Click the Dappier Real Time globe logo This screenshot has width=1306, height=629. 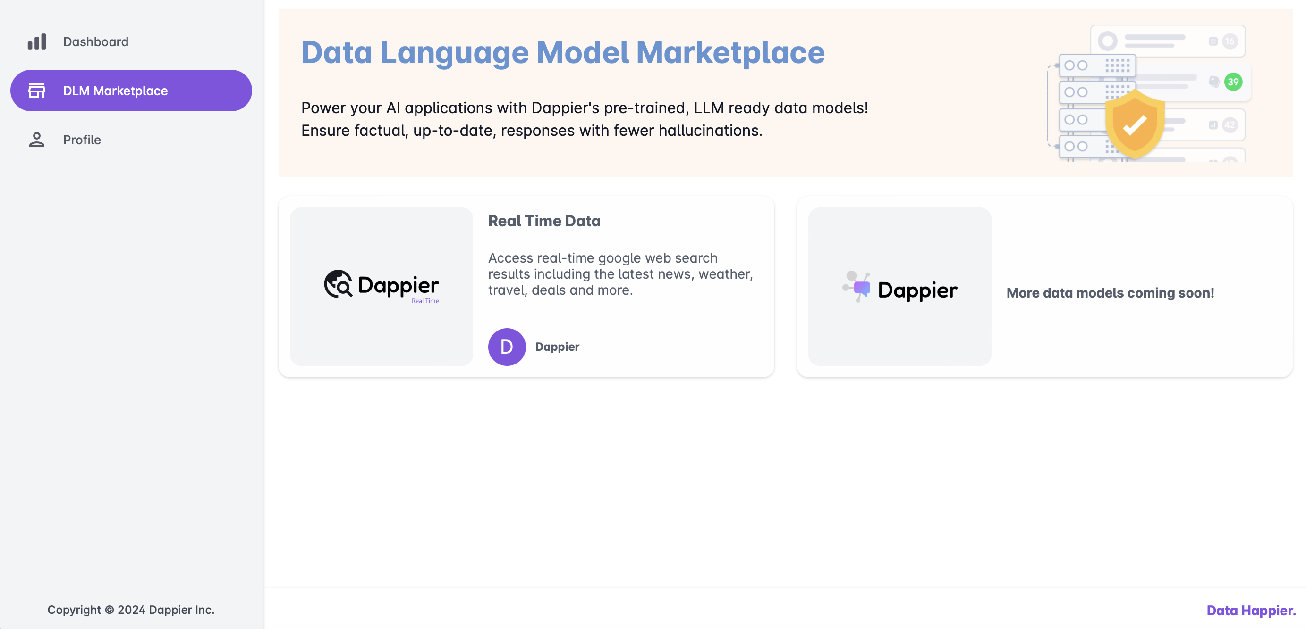pos(338,284)
